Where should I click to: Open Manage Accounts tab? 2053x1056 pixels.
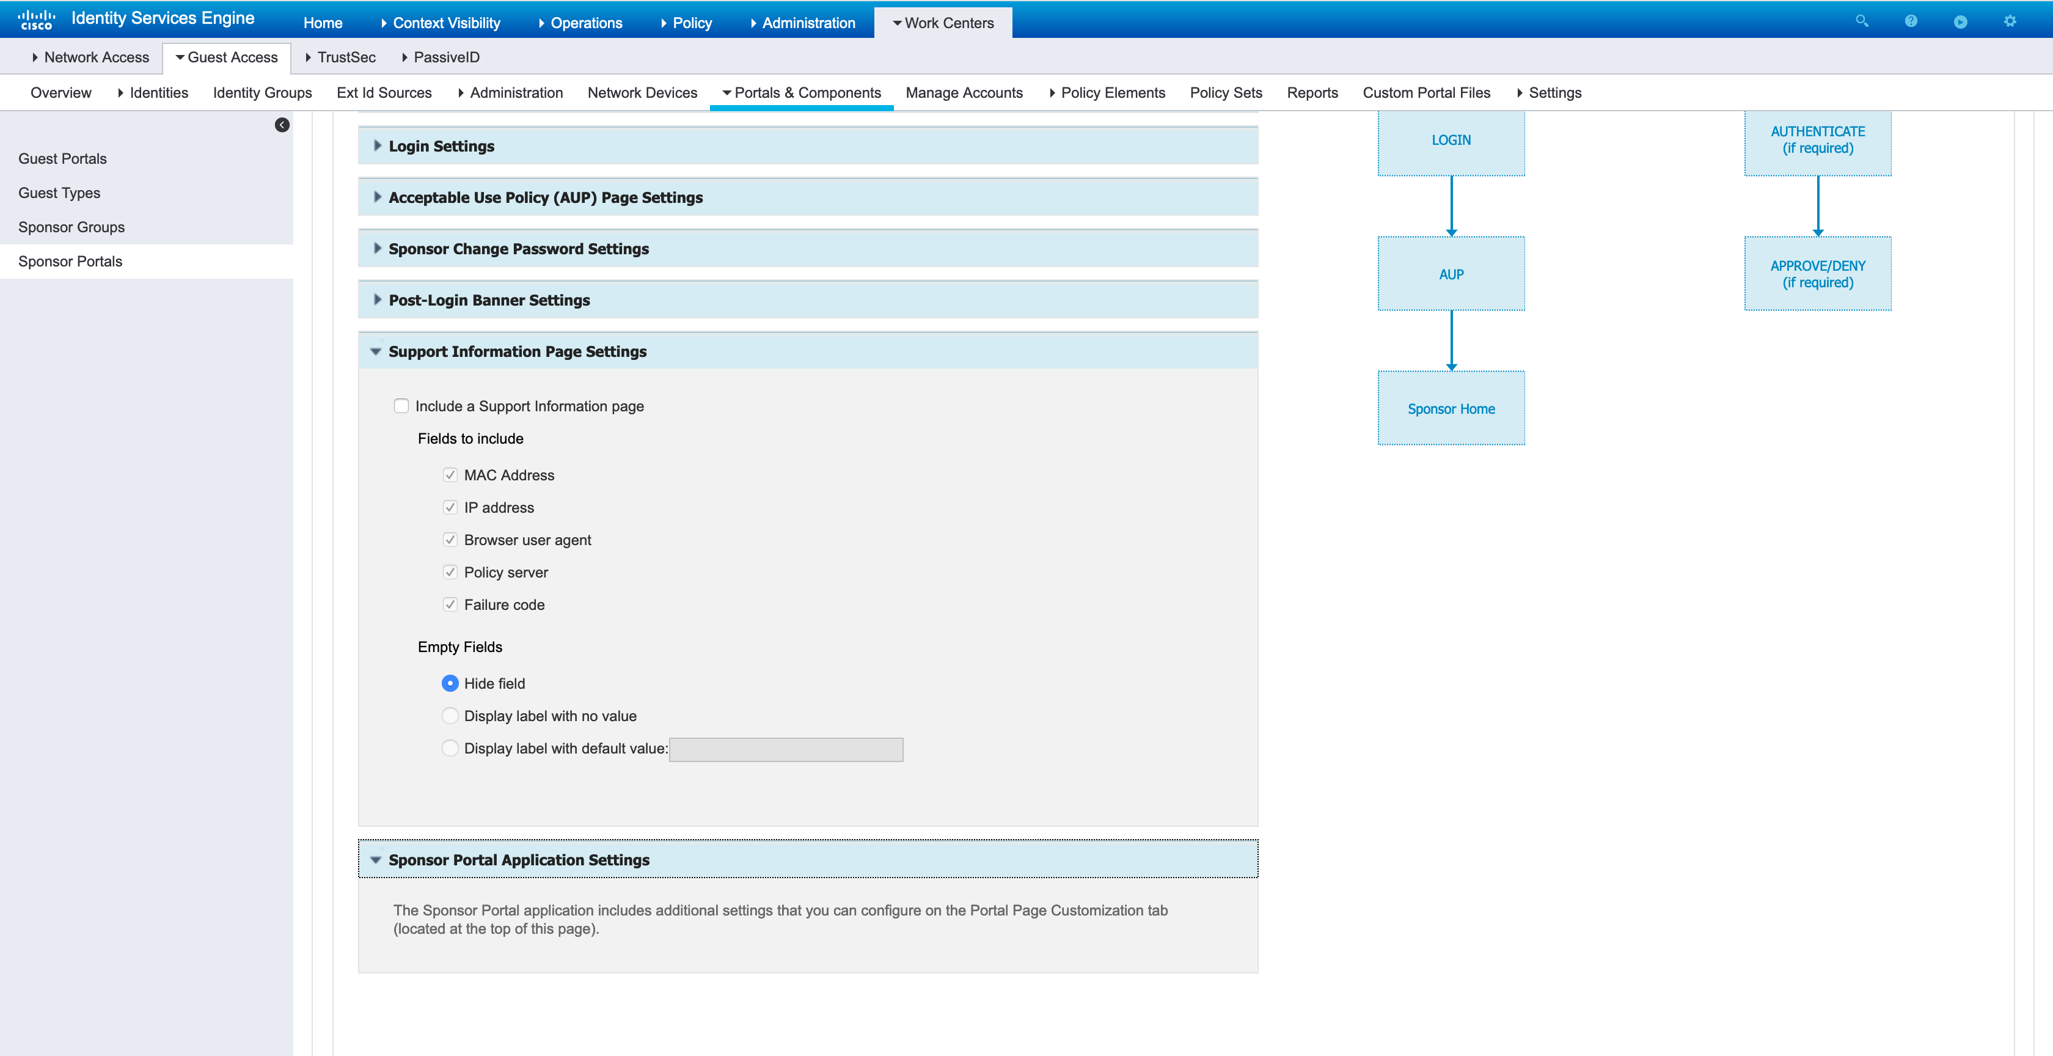click(x=964, y=94)
